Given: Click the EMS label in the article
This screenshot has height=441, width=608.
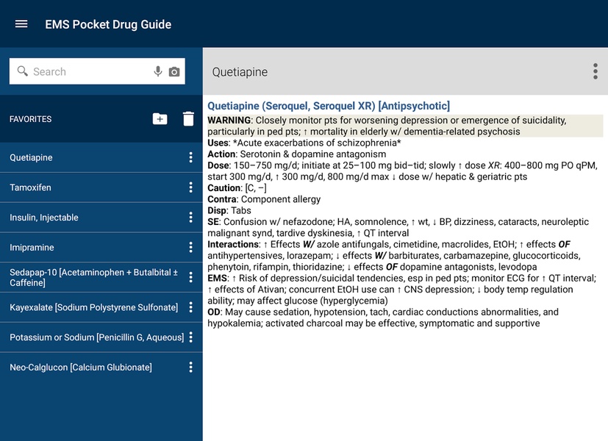Looking at the screenshot, I should pos(218,278).
